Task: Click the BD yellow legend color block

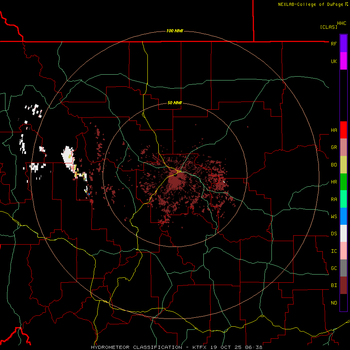Action: coord(343,165)
